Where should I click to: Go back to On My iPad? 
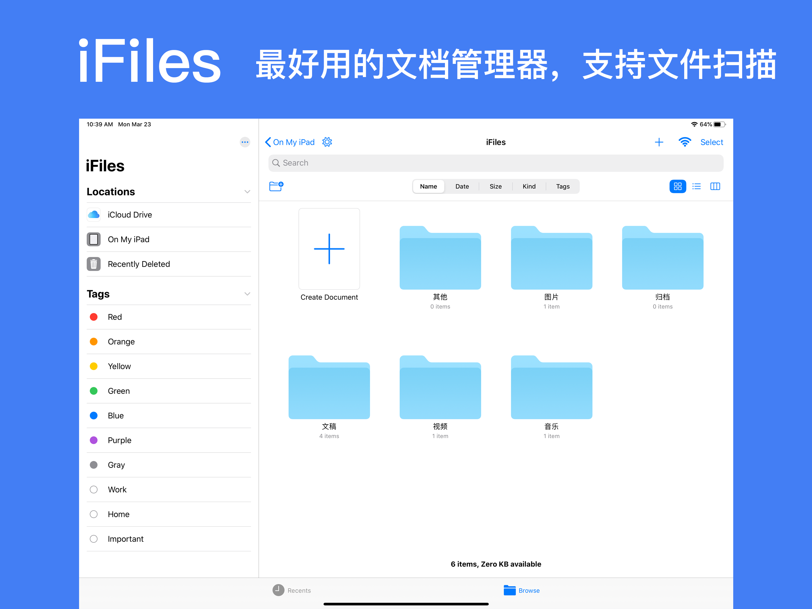290,142
